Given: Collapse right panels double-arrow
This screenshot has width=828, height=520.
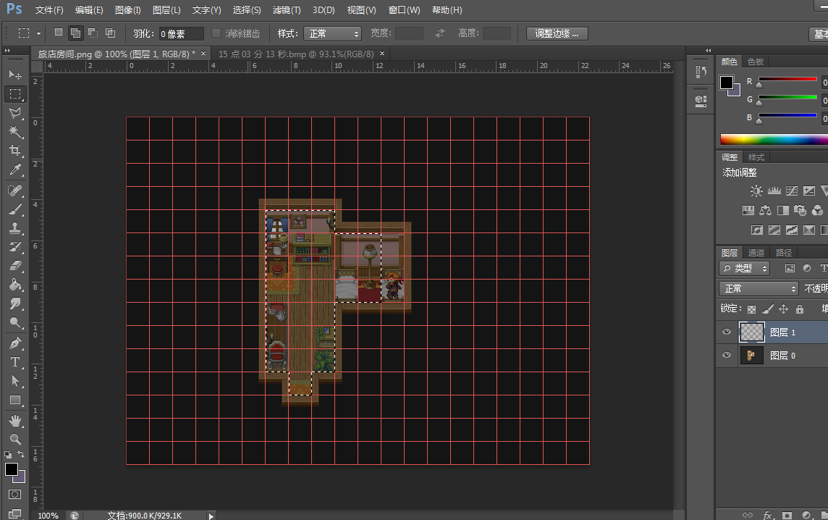Looking at the screenshot, I should pyautogui.click(x=708, y=50).
